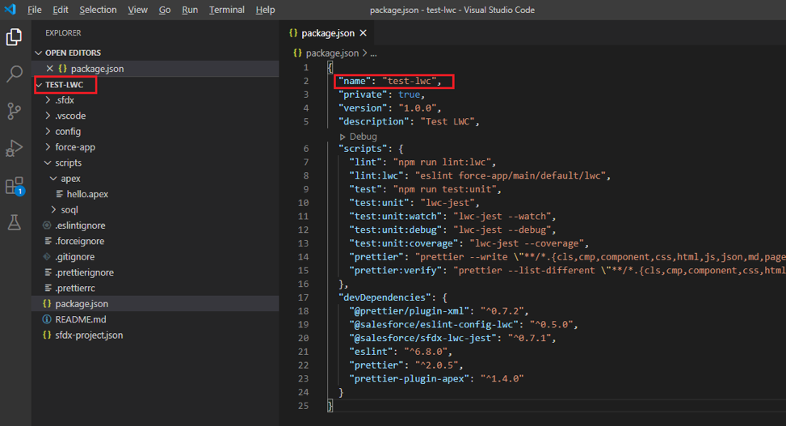The width and height of the screenshot is (786, 426).
Task: Click the "devDependencies" key on line 17
Action: pyautogui.click(x=385, y=297)
